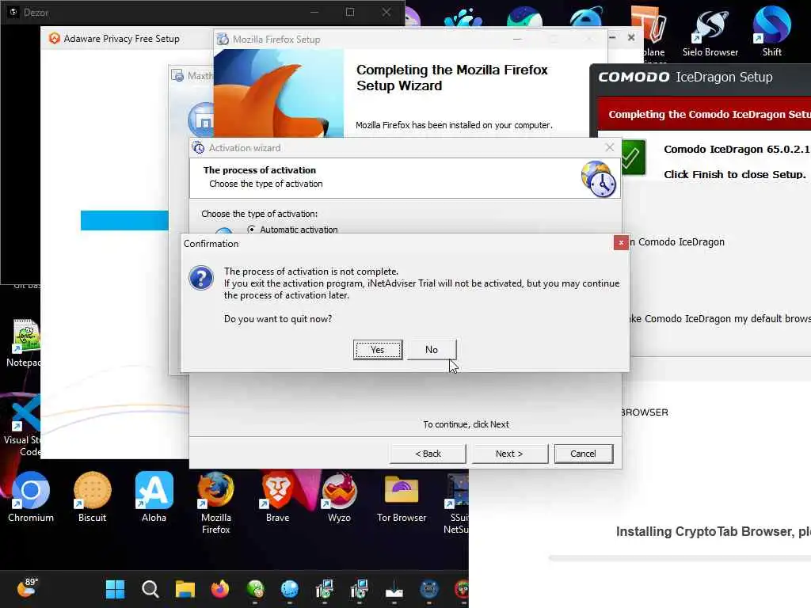Click the blue globe taskbar icon
The height and width of the screenshot is (608, 811).
(x=290, y=589)
